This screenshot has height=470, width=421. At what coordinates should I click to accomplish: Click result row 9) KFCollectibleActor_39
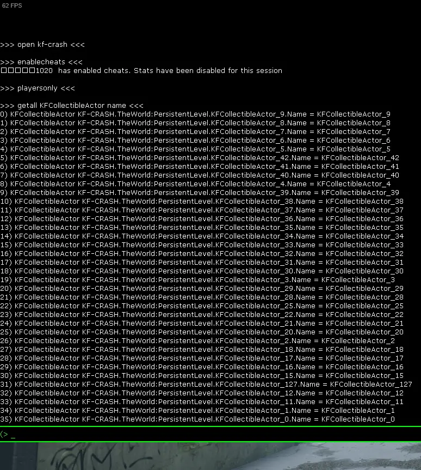coord(200,192)
